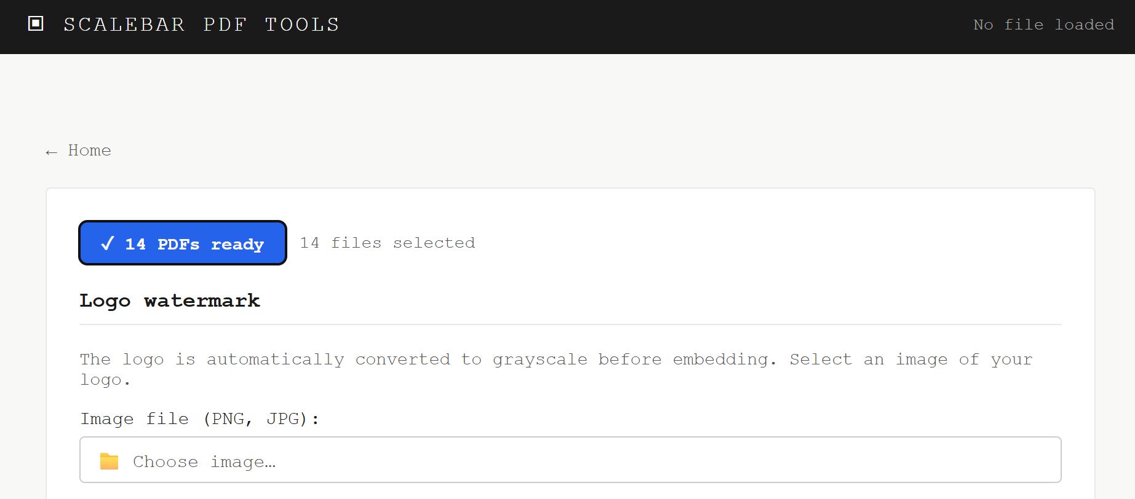Image resolution: width=1135 pixels, height=499 pixels.
Task: Click the "Image file (PNG, JPG):" label
Action: point(199,418)
